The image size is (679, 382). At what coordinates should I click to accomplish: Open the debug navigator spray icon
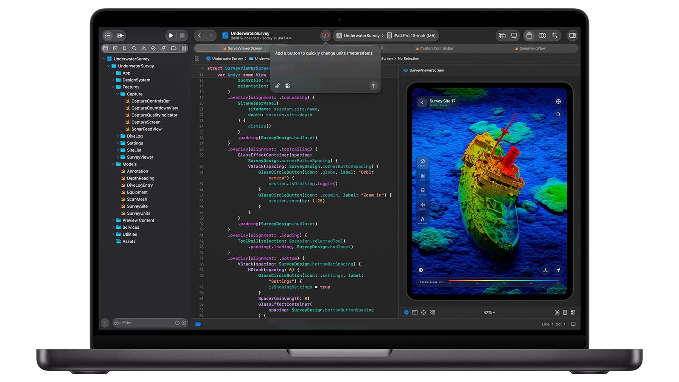tap(163, 48)
